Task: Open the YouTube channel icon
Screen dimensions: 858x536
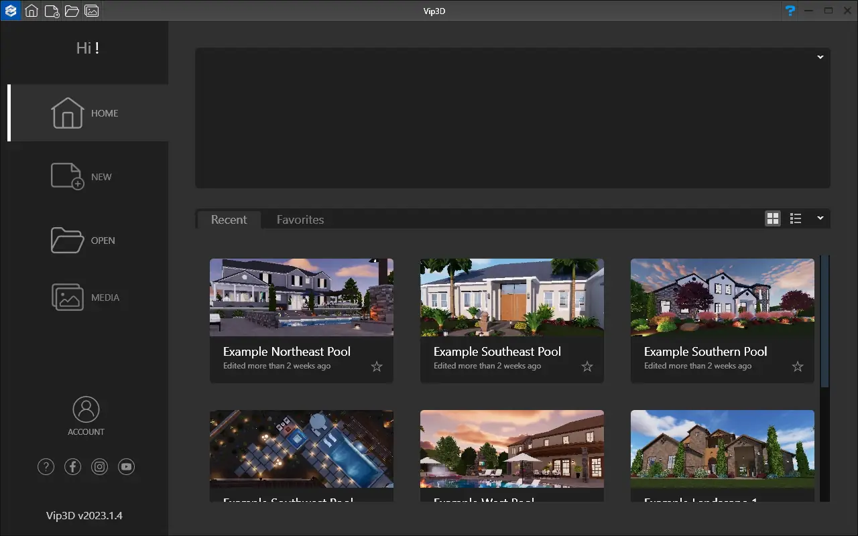Action: pyautogui.click(x=126, y=466)
